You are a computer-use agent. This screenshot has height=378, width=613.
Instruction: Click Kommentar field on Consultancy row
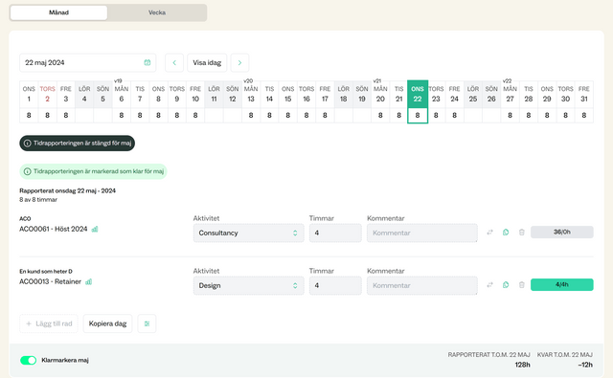[x=422, y=233]
